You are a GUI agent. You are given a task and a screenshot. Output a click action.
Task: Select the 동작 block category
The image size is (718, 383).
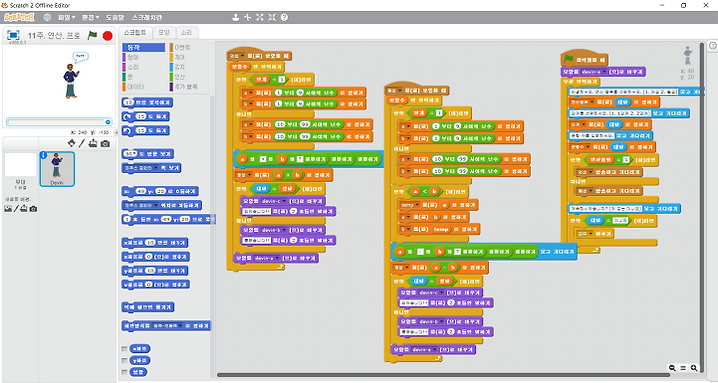coord(143,47)
